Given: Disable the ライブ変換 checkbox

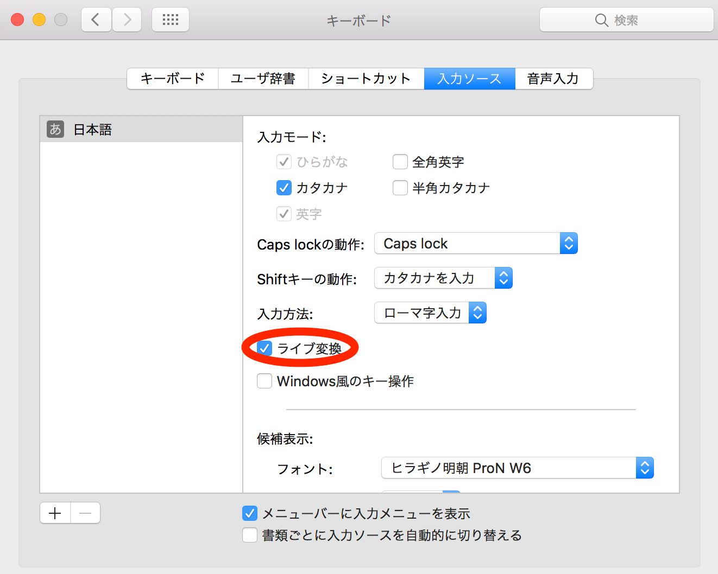Looking at the screenshot, I should [x=264, y=348].
